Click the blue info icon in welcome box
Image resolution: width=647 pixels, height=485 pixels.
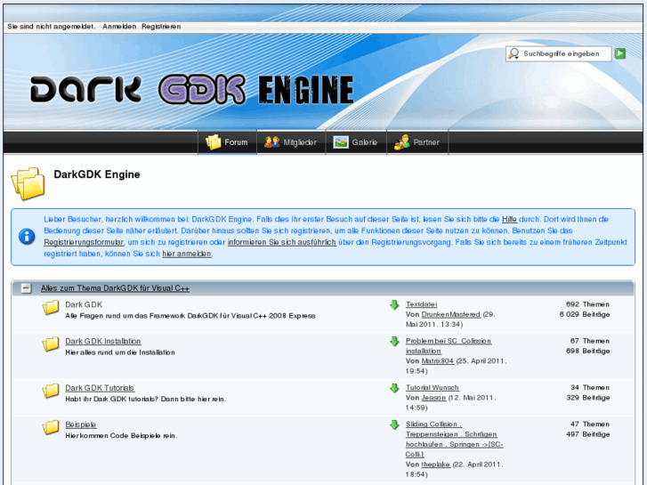pyautogui.click(x=27, y=237)
